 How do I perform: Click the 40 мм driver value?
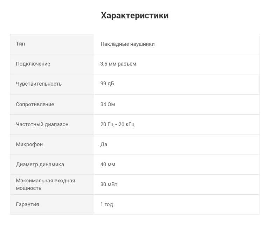tap(107, 164)
